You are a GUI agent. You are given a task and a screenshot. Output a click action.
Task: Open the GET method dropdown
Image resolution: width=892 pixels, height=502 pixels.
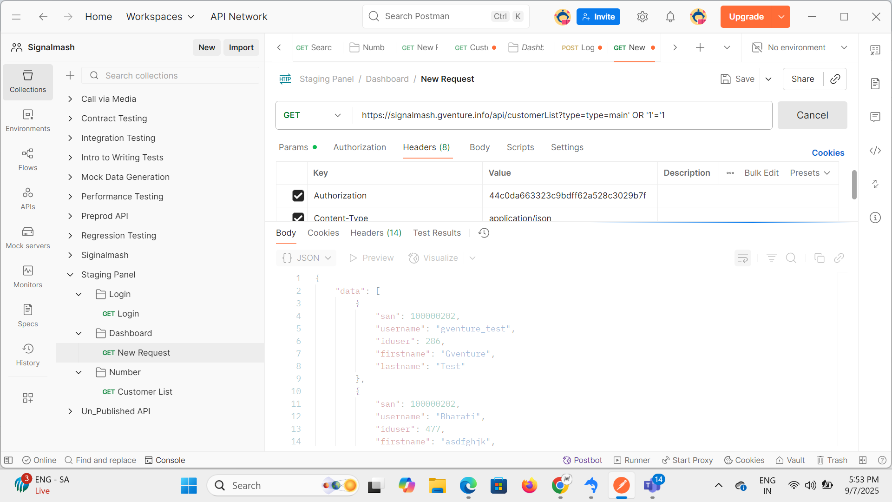tap(312, 115)
